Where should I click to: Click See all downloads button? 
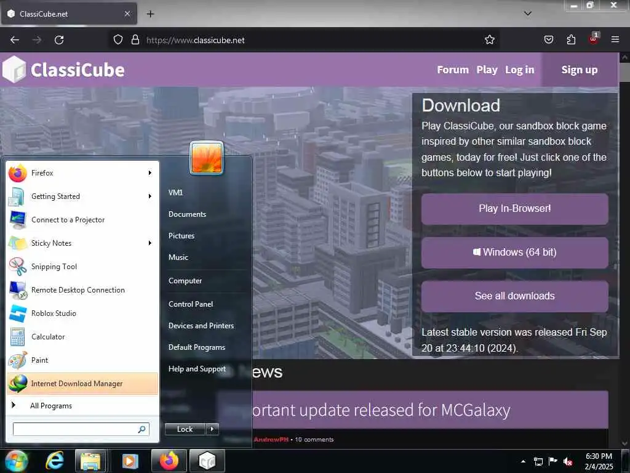515,296
